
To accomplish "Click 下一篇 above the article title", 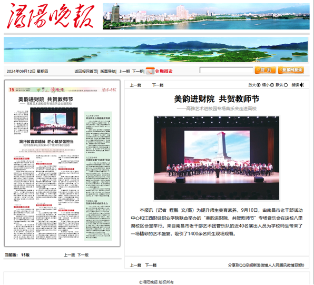I will [158, 85].
